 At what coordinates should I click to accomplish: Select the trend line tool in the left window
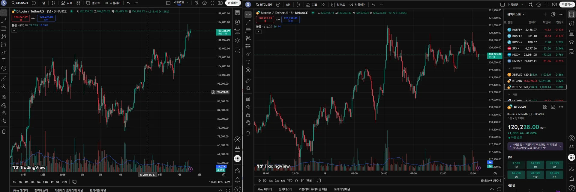[x=4, y=21]
